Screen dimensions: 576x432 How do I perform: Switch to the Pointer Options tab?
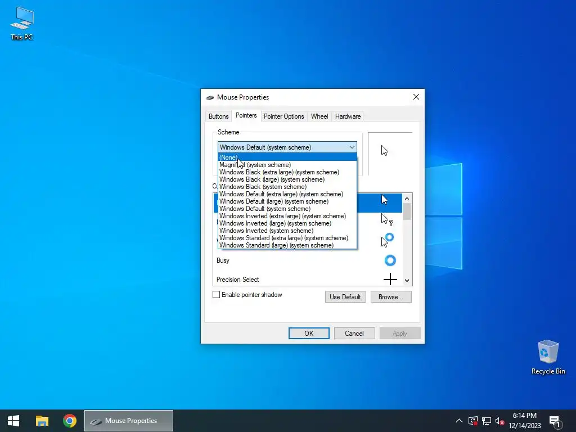coord(284,116)
